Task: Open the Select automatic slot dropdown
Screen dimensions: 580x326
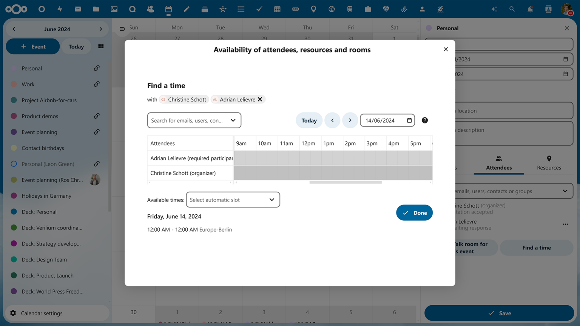Action: [233, 200]
